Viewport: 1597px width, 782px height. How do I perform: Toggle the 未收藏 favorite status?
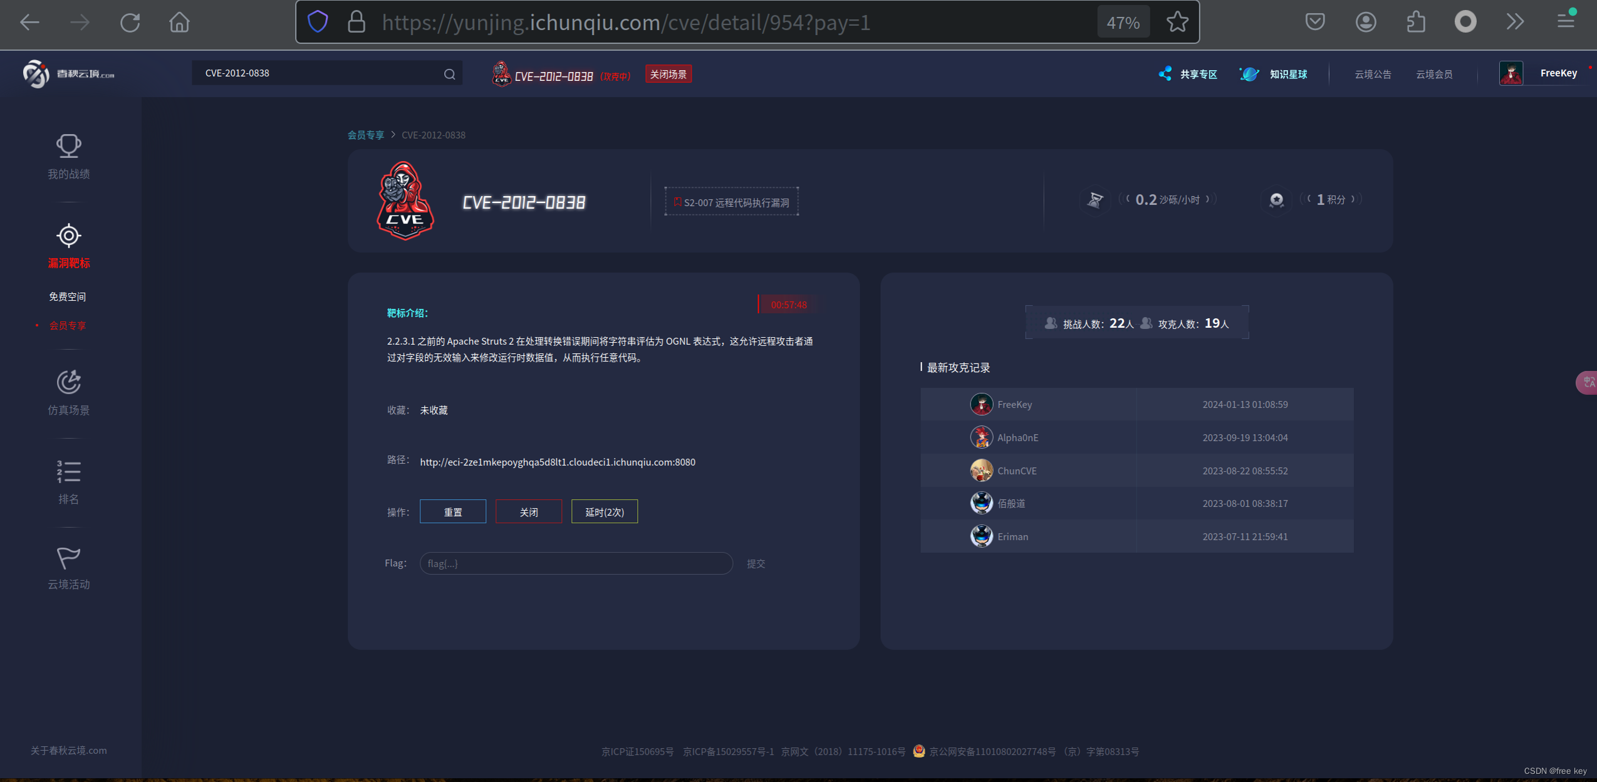(434, 410)
